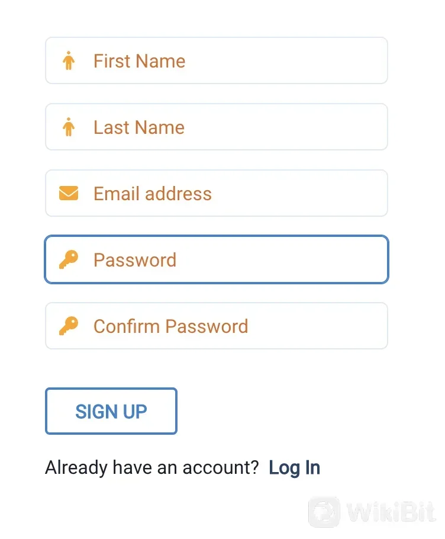Select the Email address input field
Screen dimensions: 445x539
(217, 193)
